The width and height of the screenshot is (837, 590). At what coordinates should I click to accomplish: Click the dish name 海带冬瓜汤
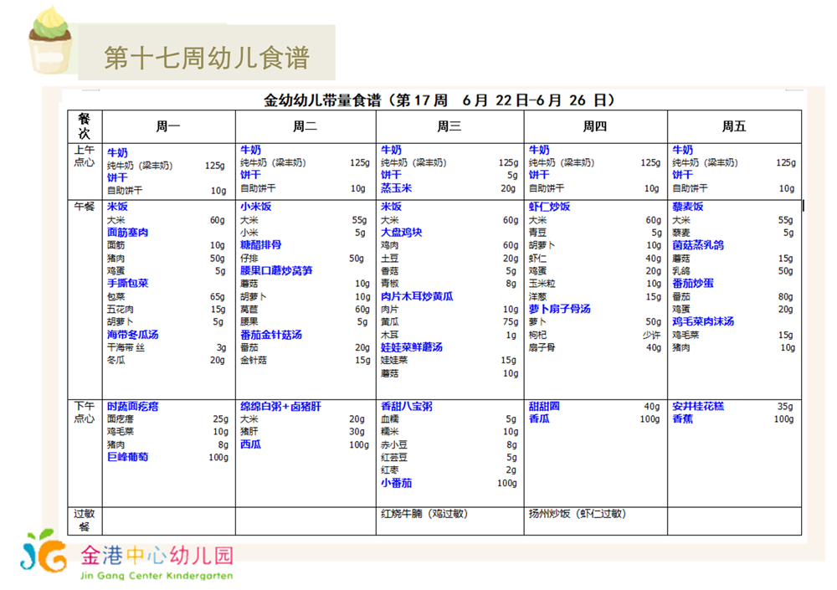tap(132, 335)
